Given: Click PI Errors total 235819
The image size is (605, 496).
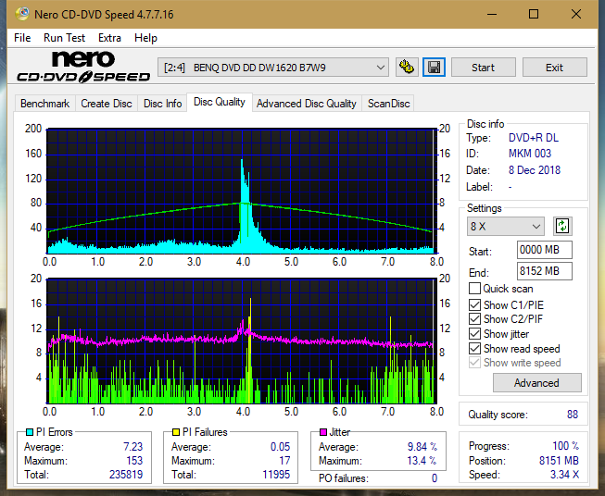Looking at the screenshot, I should 126,475.
